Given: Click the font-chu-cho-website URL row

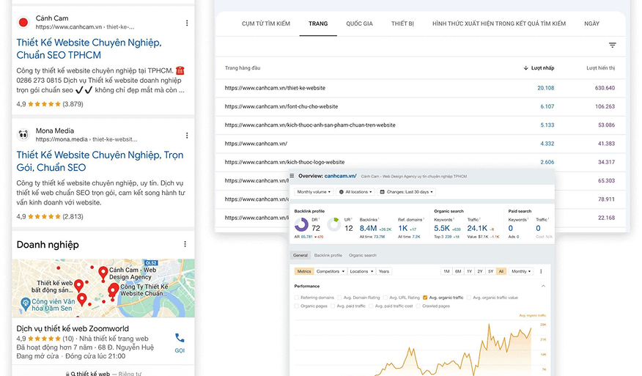Looking at the screenshot, I should click(420, 106).
